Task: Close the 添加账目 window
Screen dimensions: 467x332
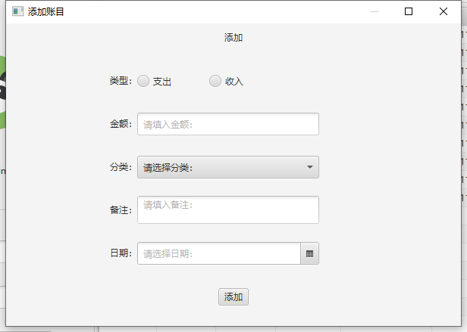Action: coord(443,11)
